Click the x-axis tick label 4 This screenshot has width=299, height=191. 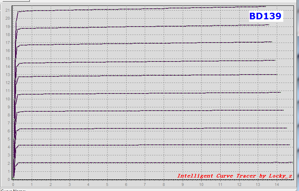coord(88,184)
